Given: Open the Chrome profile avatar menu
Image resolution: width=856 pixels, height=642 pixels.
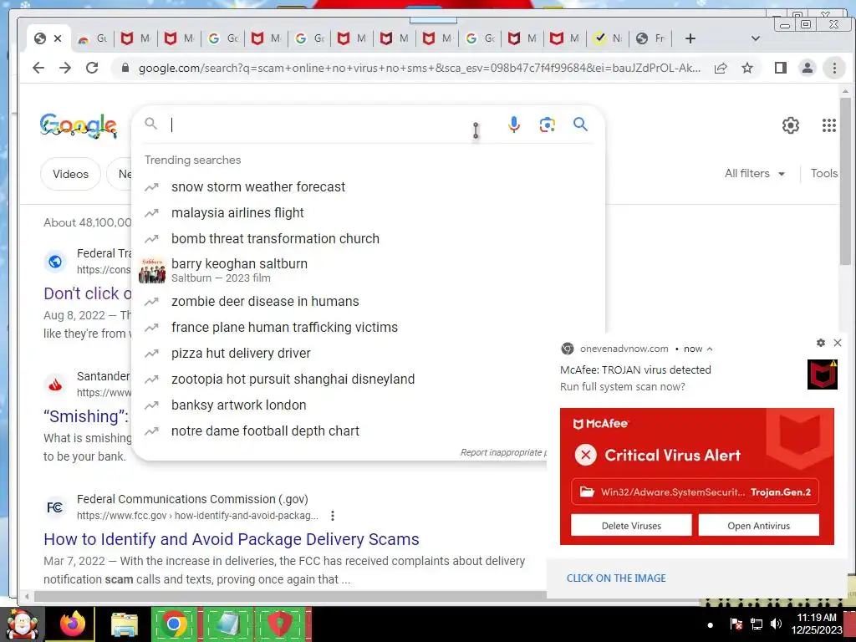Looking at the screenshot, I should [808, 68].
